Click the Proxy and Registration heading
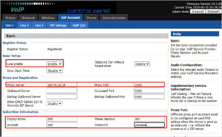Viewport: 222px width, 137px height. 20,78
